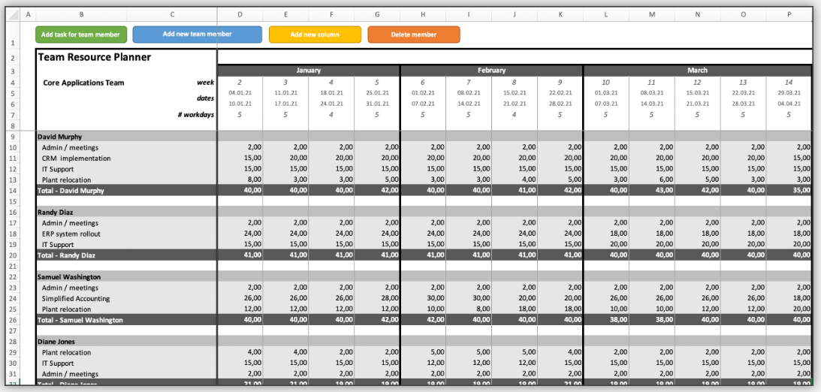The image size is (821, 392).
Task: Select the date cell 28.02.21
Action: pos(560,104)
